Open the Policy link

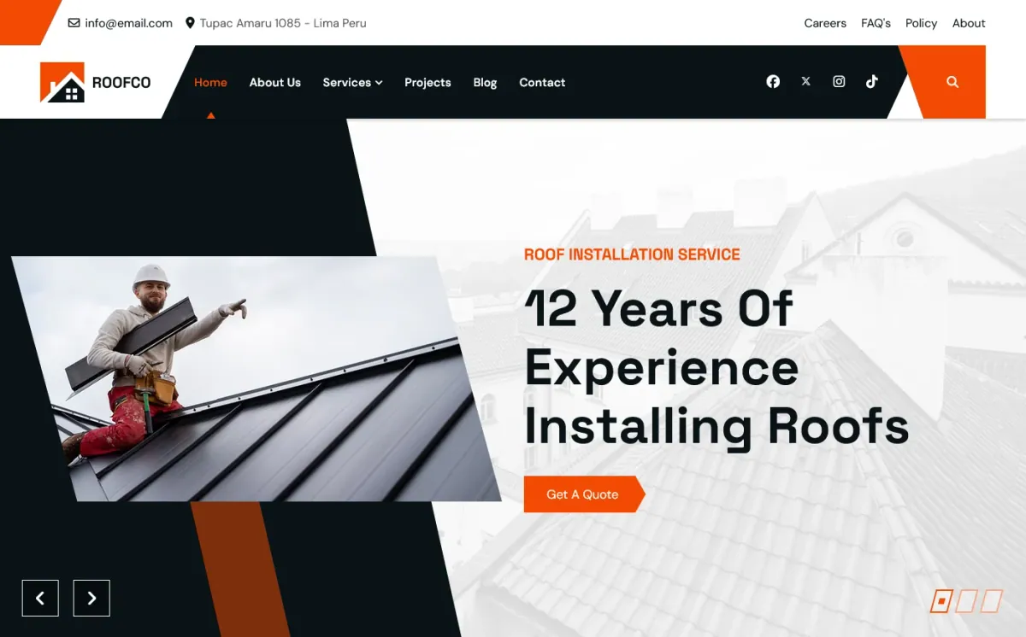[921, 23]
